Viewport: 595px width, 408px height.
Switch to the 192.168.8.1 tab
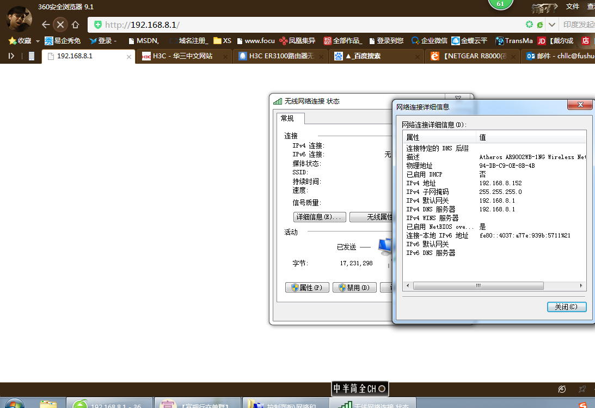[88, 56]
